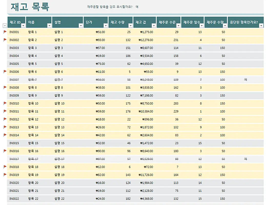Screen dimensions: 266x205
Task: Select unit price ₩93.00
Action: click(x=100, y=40)
